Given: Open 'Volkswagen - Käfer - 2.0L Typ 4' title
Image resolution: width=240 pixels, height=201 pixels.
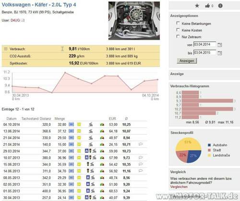Looking at the screenshot, I should pyautogui.click(x=39, y=5).
